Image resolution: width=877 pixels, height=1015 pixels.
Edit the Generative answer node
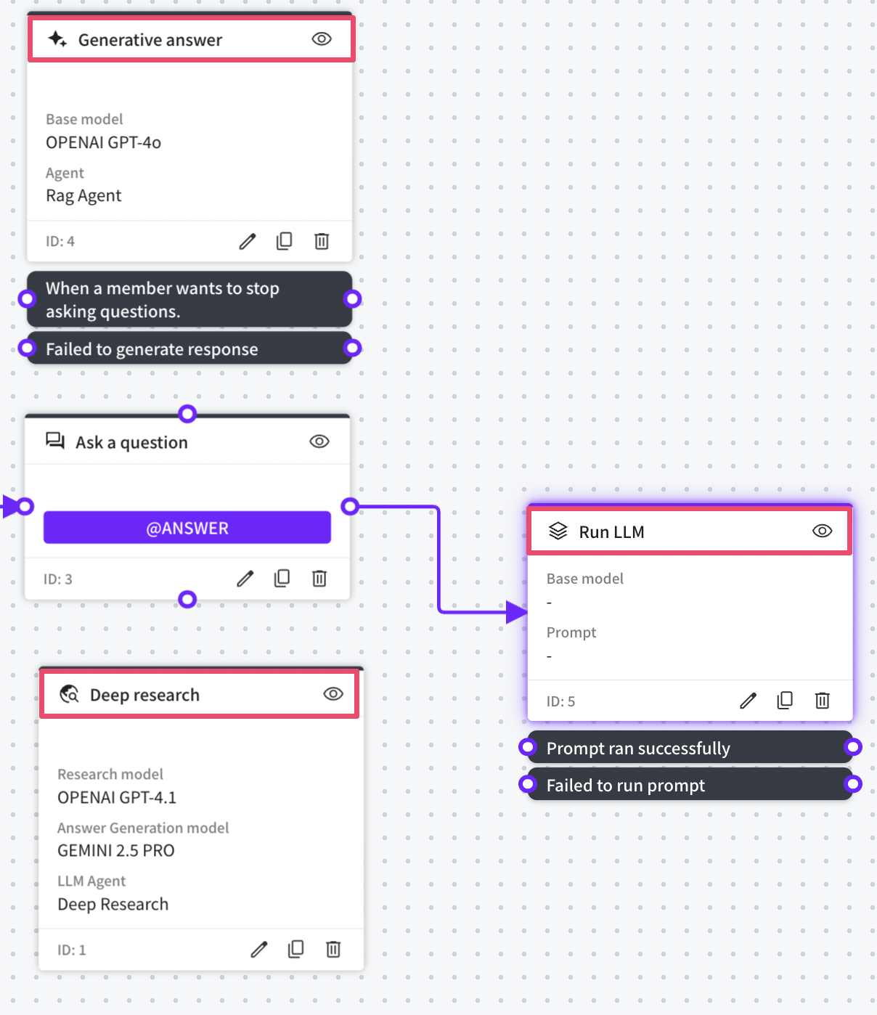coord(248,241)
